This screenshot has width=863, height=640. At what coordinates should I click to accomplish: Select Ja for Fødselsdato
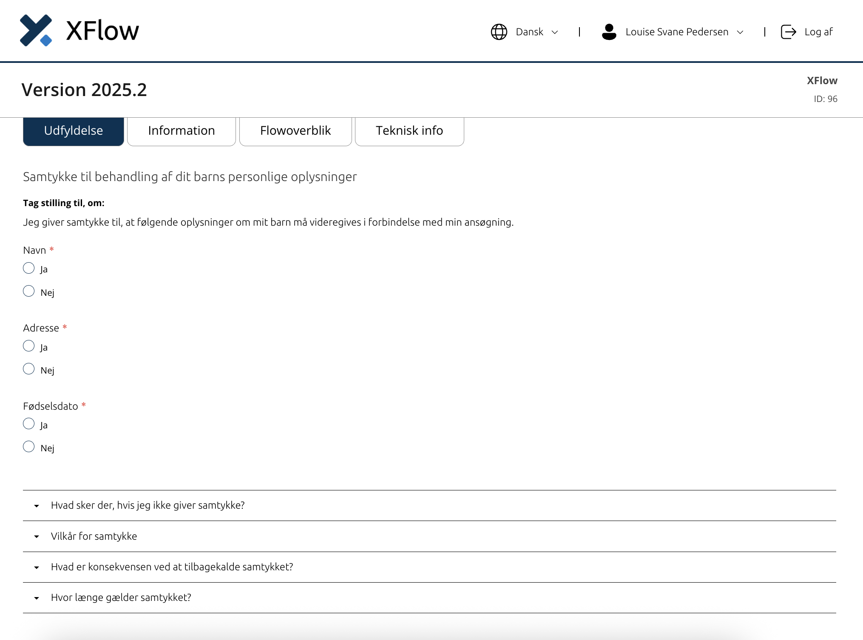coord(29,424)
